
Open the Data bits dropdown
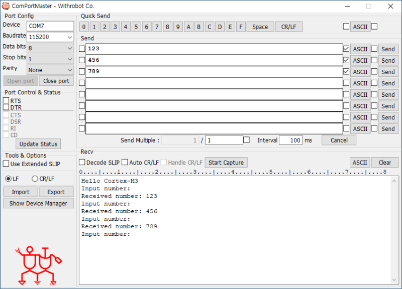coord(69,48)
